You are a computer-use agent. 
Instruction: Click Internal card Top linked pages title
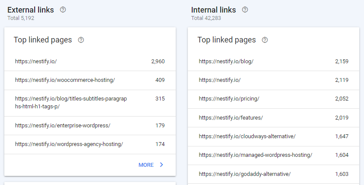tap(226, 40)
